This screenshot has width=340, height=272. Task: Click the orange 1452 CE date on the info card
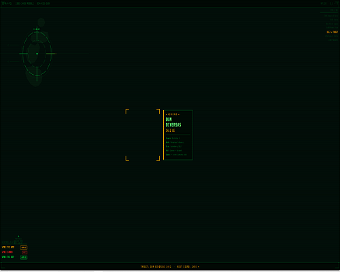(x=170, y=131)
